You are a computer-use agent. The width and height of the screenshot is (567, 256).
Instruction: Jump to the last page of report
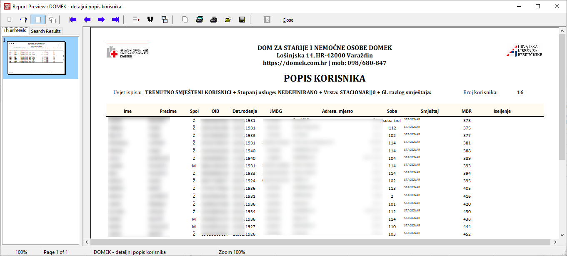(x=115, y=20)
